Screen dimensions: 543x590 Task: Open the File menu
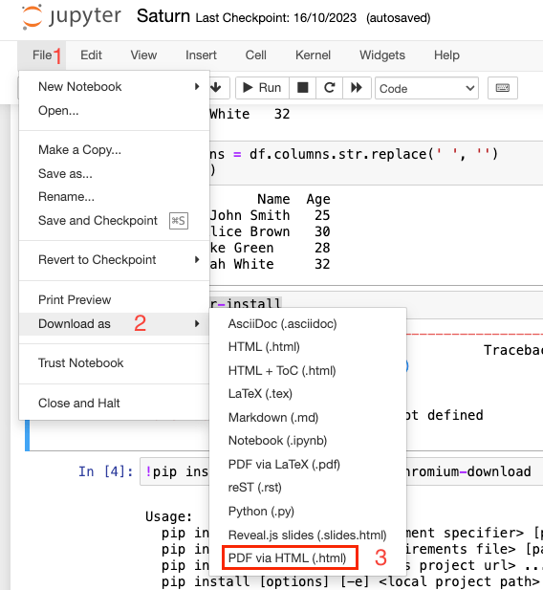tap(42, 55)
